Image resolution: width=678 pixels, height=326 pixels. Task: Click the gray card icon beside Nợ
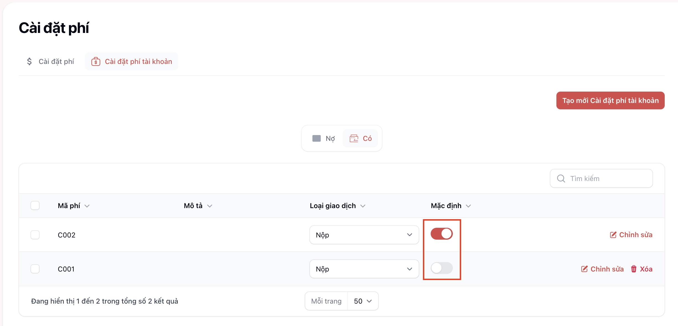tap(316, 138)
